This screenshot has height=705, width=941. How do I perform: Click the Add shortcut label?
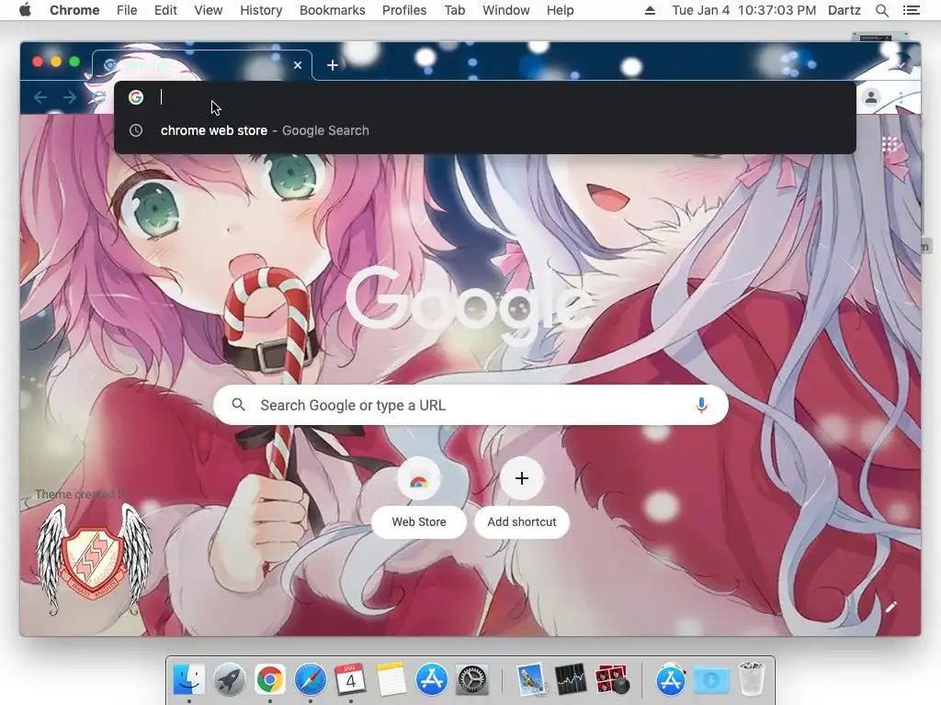(522, 522)
